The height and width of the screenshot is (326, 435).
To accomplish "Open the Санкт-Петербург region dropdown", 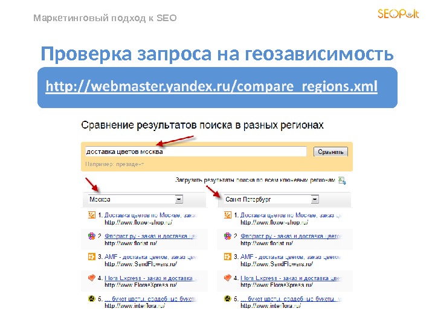I will tap(271, 199).
